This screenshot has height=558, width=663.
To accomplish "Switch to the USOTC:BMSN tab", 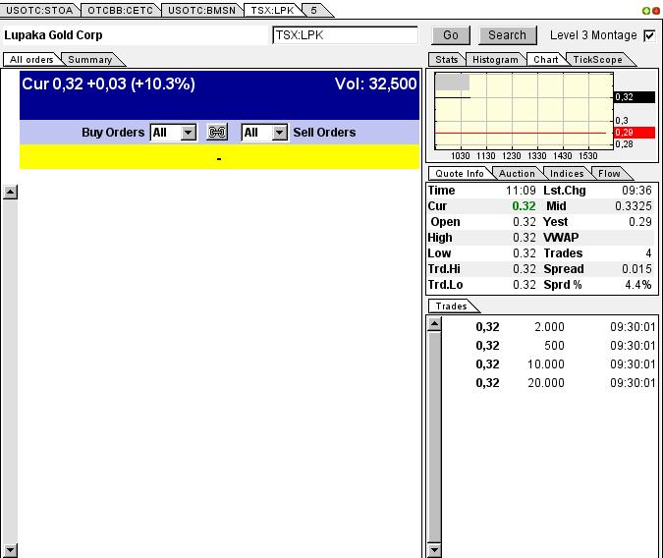I will point(201,11).
